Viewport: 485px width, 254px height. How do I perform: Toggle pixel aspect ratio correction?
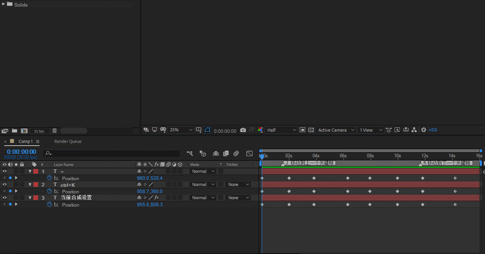coord(389,130)
